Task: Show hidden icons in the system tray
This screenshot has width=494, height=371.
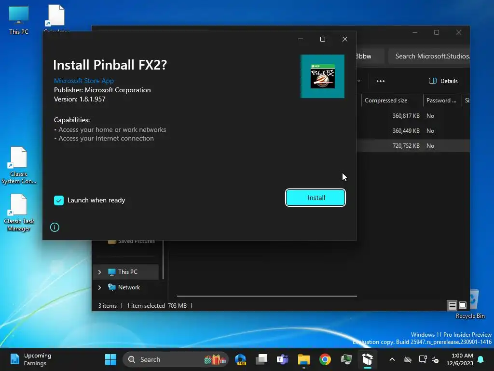Action: pyautogui.click(x=392, y=359)
